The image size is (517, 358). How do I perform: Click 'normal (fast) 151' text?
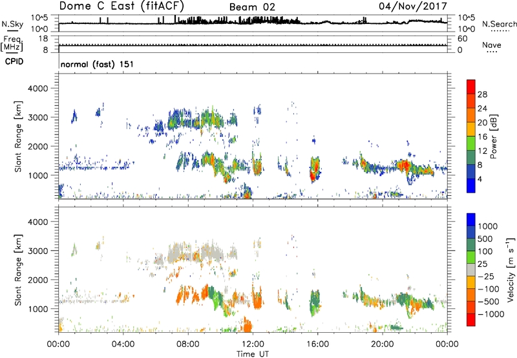point(98,64)
